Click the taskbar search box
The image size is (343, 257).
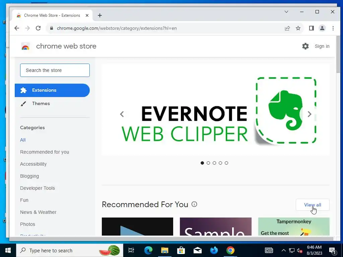point(70,250)
